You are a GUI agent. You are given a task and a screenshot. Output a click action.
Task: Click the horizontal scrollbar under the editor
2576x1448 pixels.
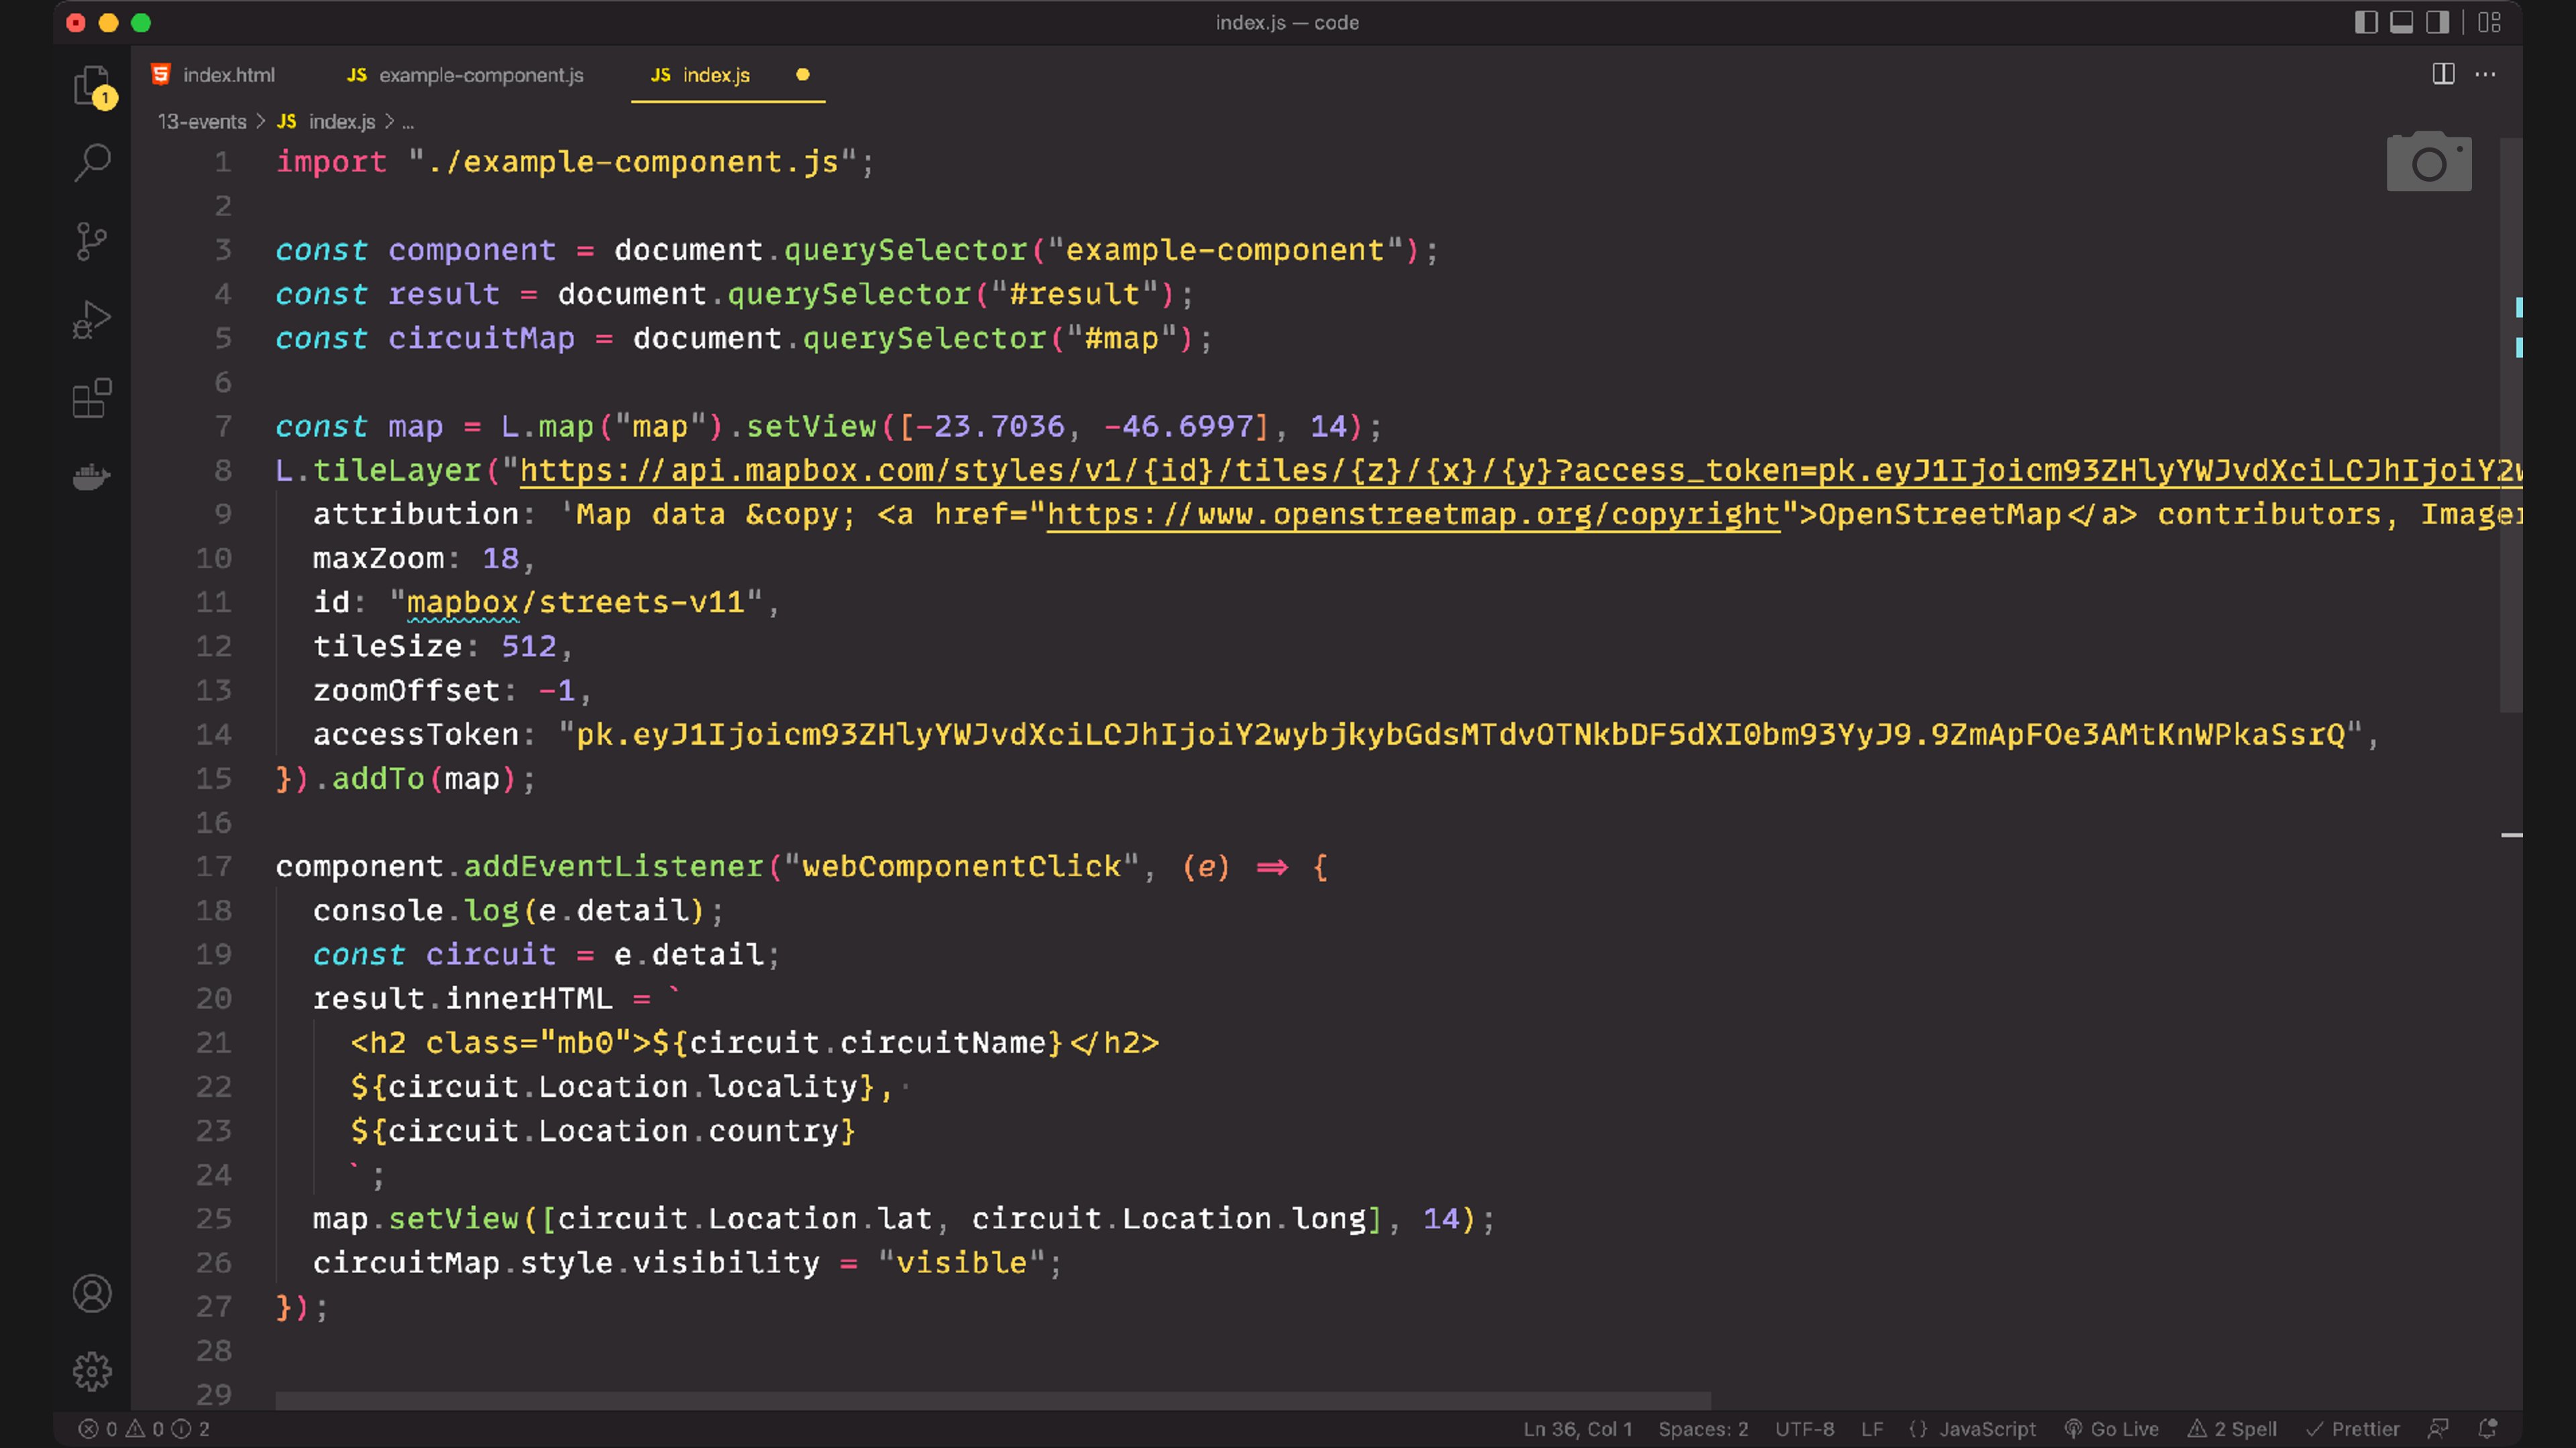[992, 1400]
